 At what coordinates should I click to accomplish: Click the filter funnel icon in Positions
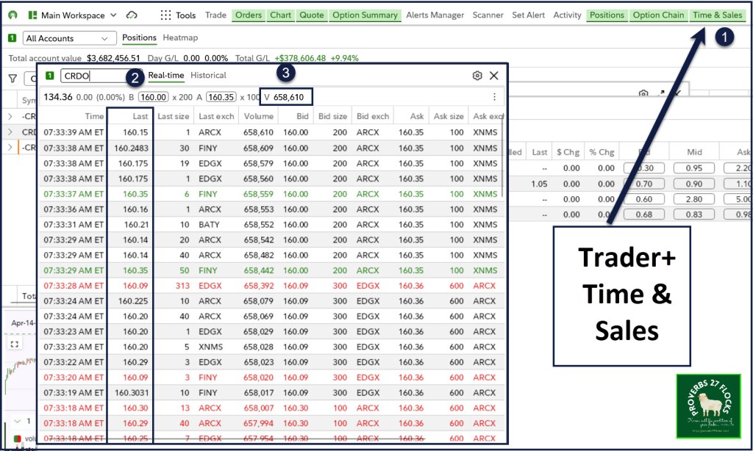pos(13,79)
